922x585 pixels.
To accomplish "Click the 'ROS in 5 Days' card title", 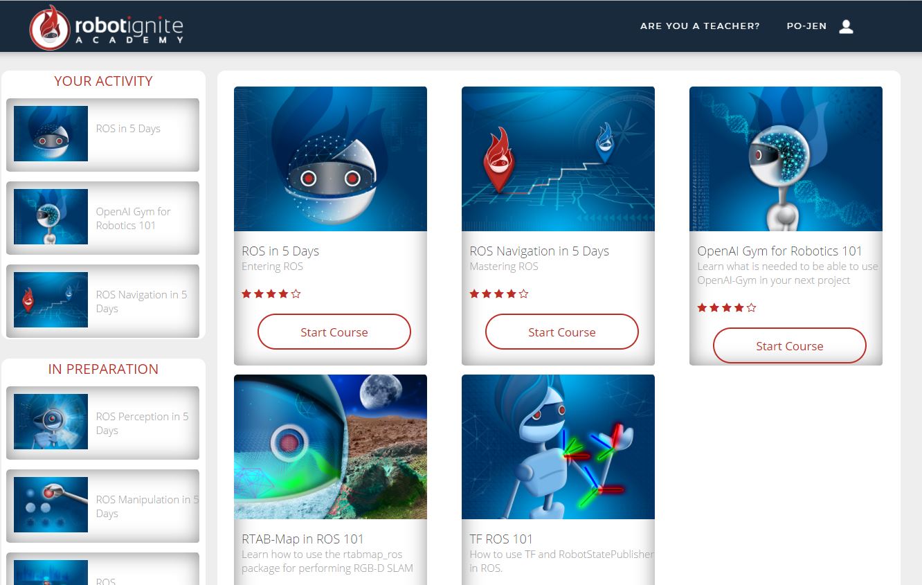I will (x=280, y=251).
